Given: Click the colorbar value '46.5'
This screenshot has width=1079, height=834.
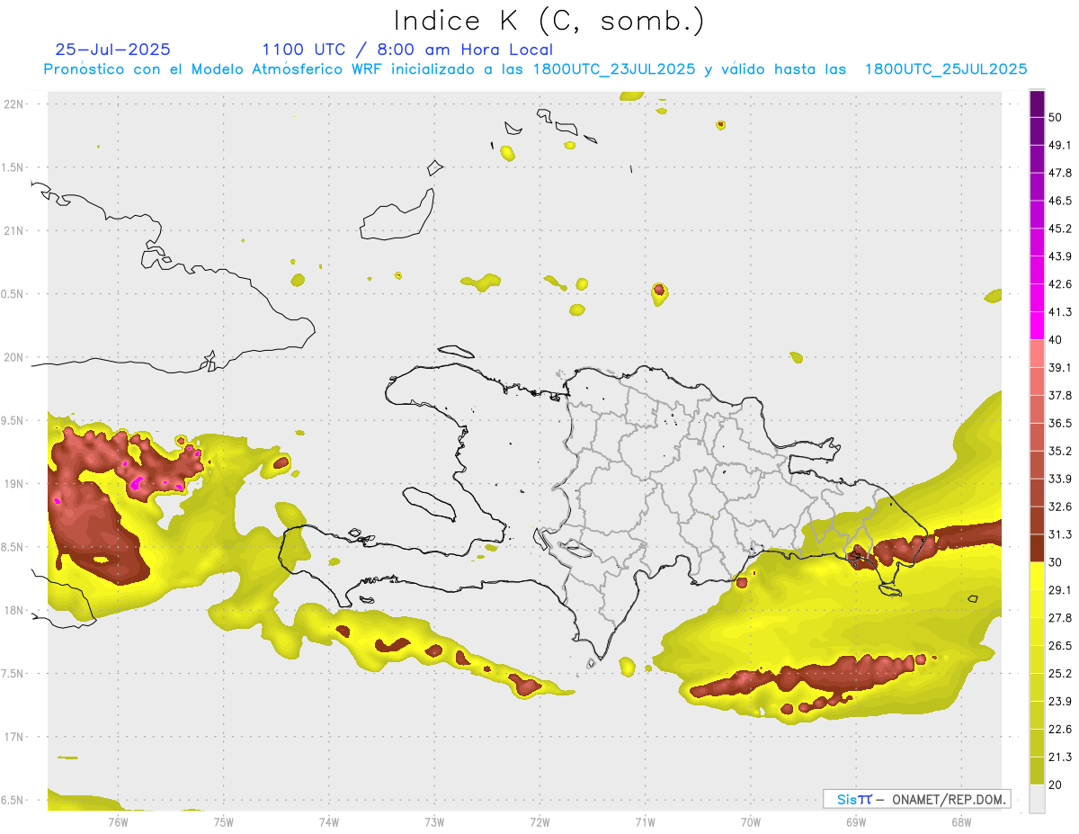Looking at the screenshot, I should click(x=1060, y=201).
